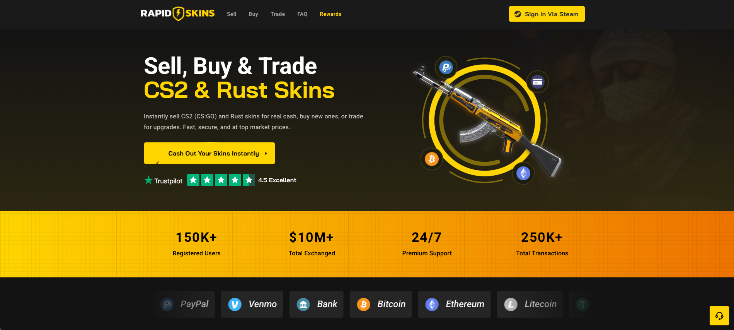Viewport: 734px width, 330px height.
Task: Open the headset support chat icon
Action: (x=719, y=316)
